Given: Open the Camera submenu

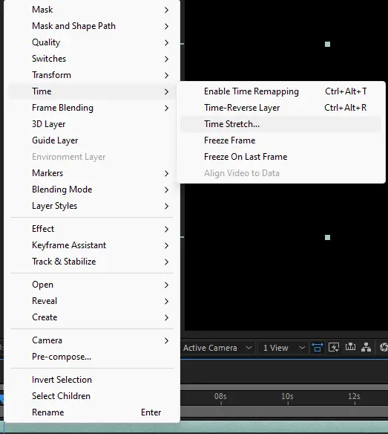Looking at the screenshot, I should pyautogui.click(x=92, y=340).
